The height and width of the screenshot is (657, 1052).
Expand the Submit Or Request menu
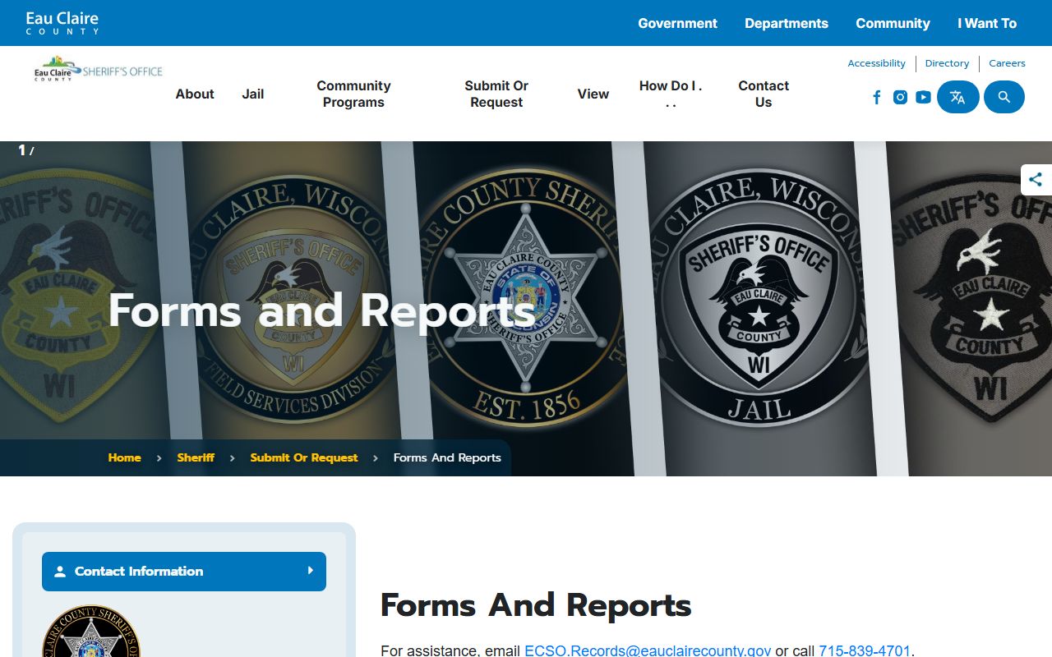click(x=496, y=94)
